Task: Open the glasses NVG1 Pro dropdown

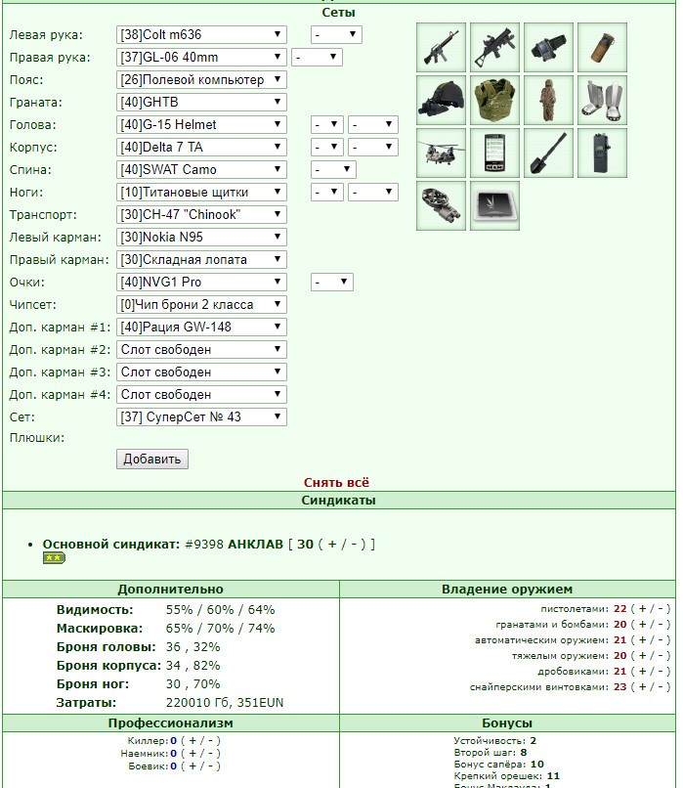Action: pyautogui.click(x=201, y=282)
